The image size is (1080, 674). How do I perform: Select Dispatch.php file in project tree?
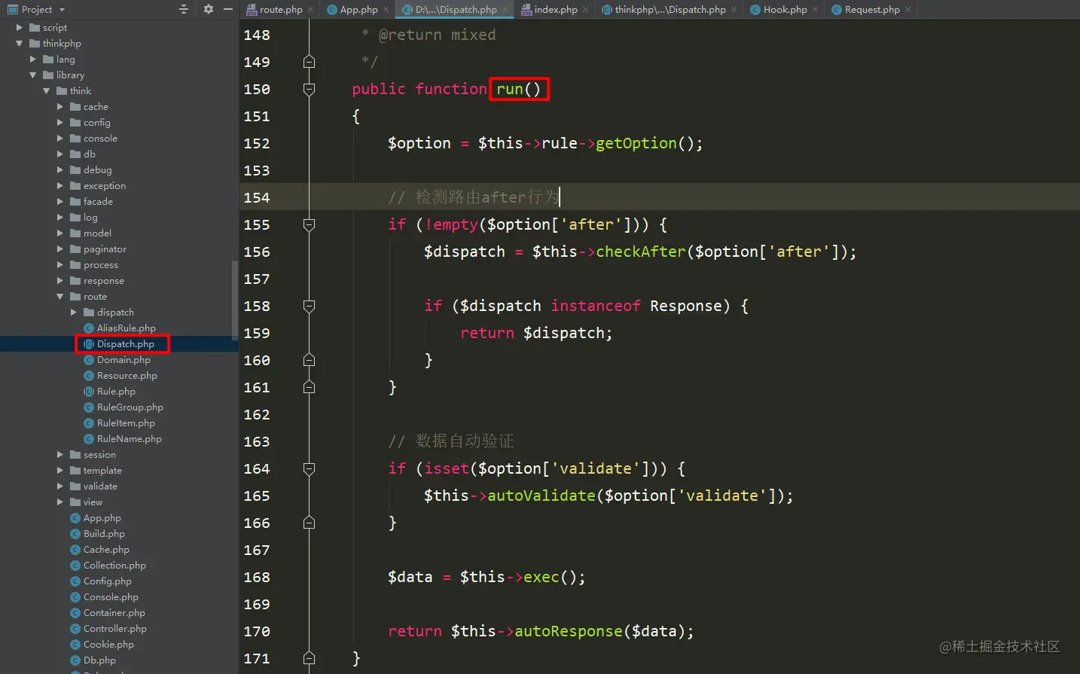pos(119,344)
